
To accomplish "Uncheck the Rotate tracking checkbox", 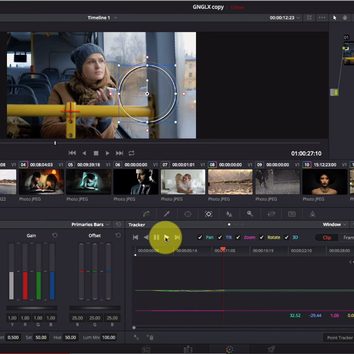I will click(261, 237).
